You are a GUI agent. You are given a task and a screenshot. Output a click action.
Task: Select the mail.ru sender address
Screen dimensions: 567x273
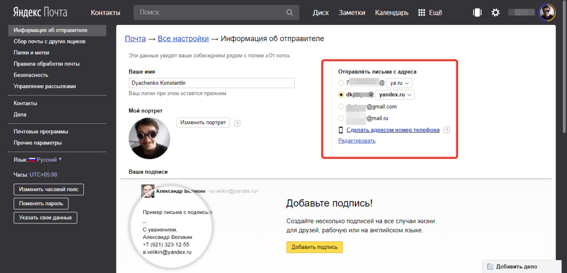coord(341,118)
